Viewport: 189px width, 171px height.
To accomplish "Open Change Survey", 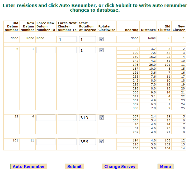I will click(x=120, y=167).
